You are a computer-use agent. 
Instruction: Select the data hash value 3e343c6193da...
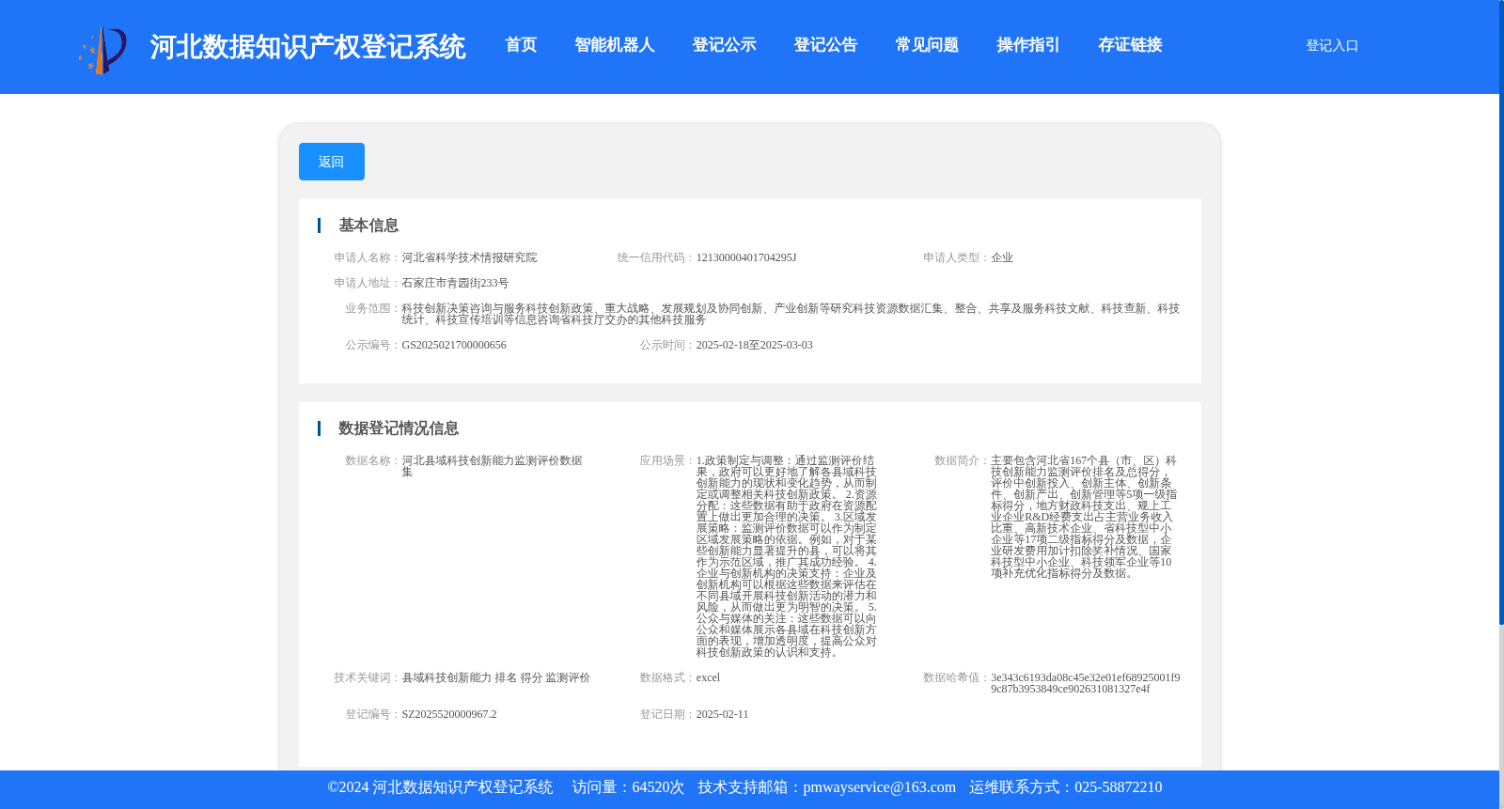[x=1086, y=683]
